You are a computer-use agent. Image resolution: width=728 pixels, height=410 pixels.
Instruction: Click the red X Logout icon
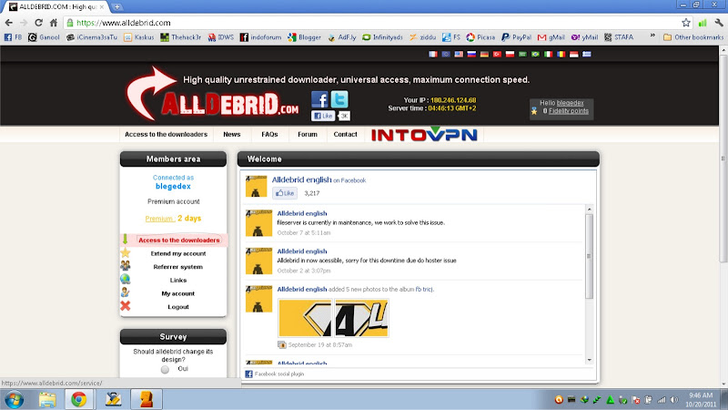pos(126,306)
